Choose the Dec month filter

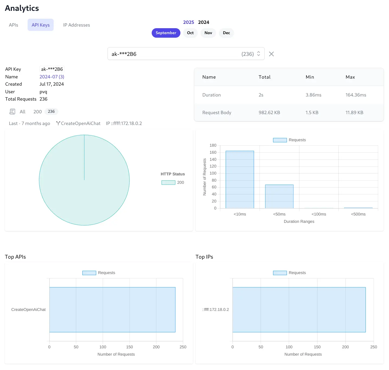pos(226,33)
